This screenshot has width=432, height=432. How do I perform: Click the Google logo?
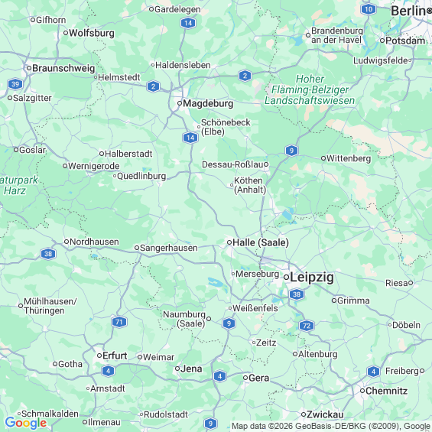(26, 423)
